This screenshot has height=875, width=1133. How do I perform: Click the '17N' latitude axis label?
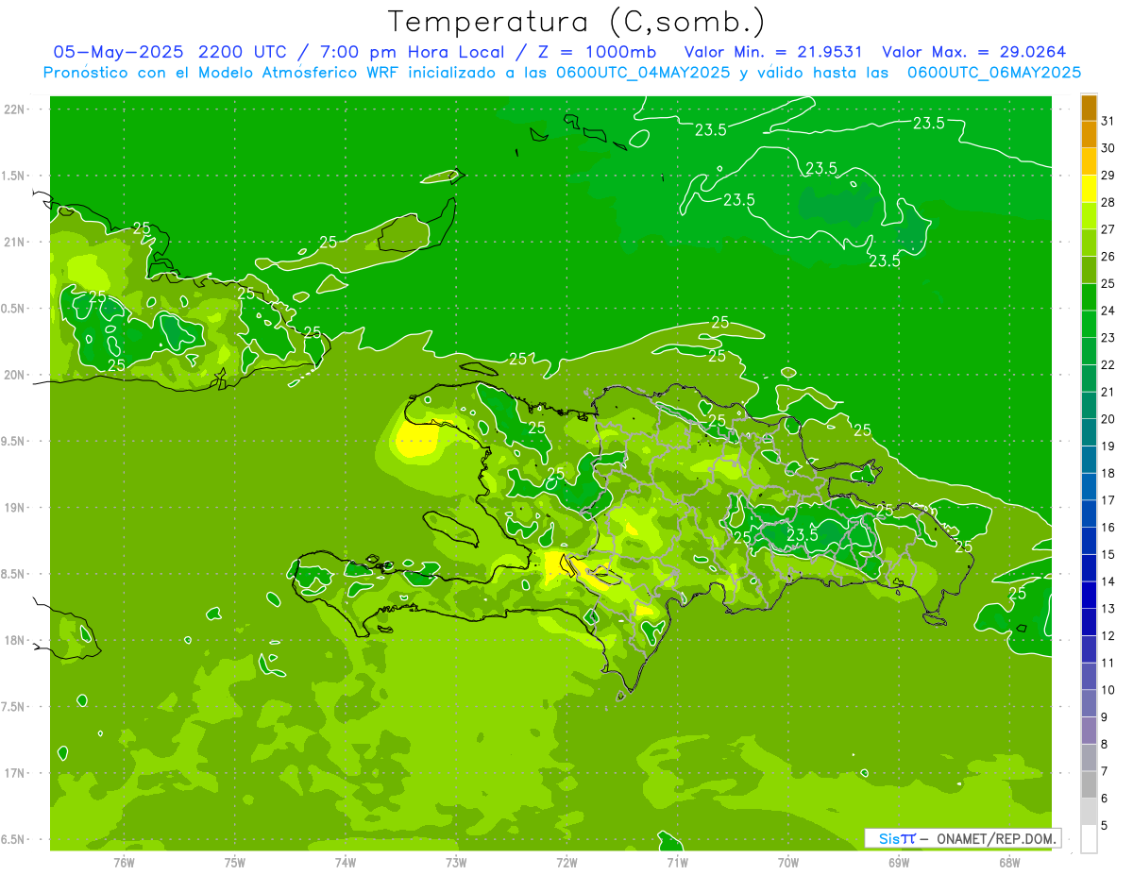pos(15,774)
